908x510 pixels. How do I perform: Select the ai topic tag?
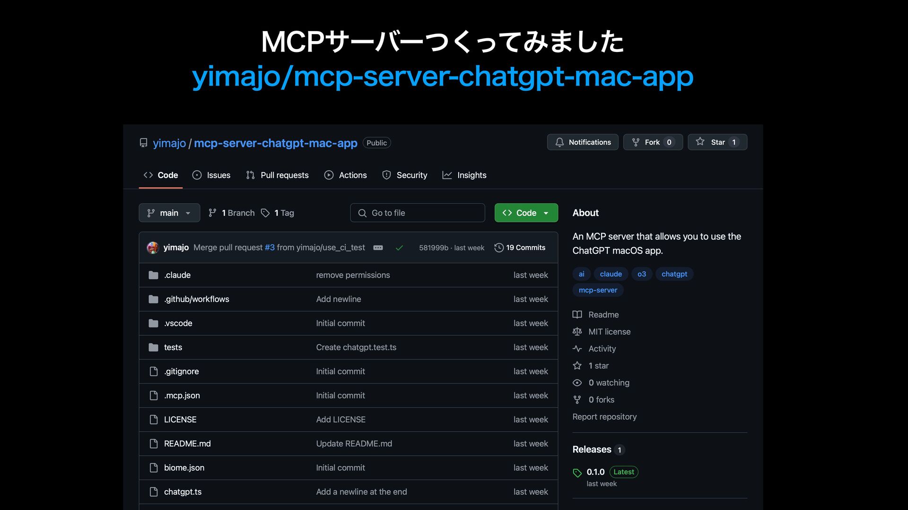[581, 274]
